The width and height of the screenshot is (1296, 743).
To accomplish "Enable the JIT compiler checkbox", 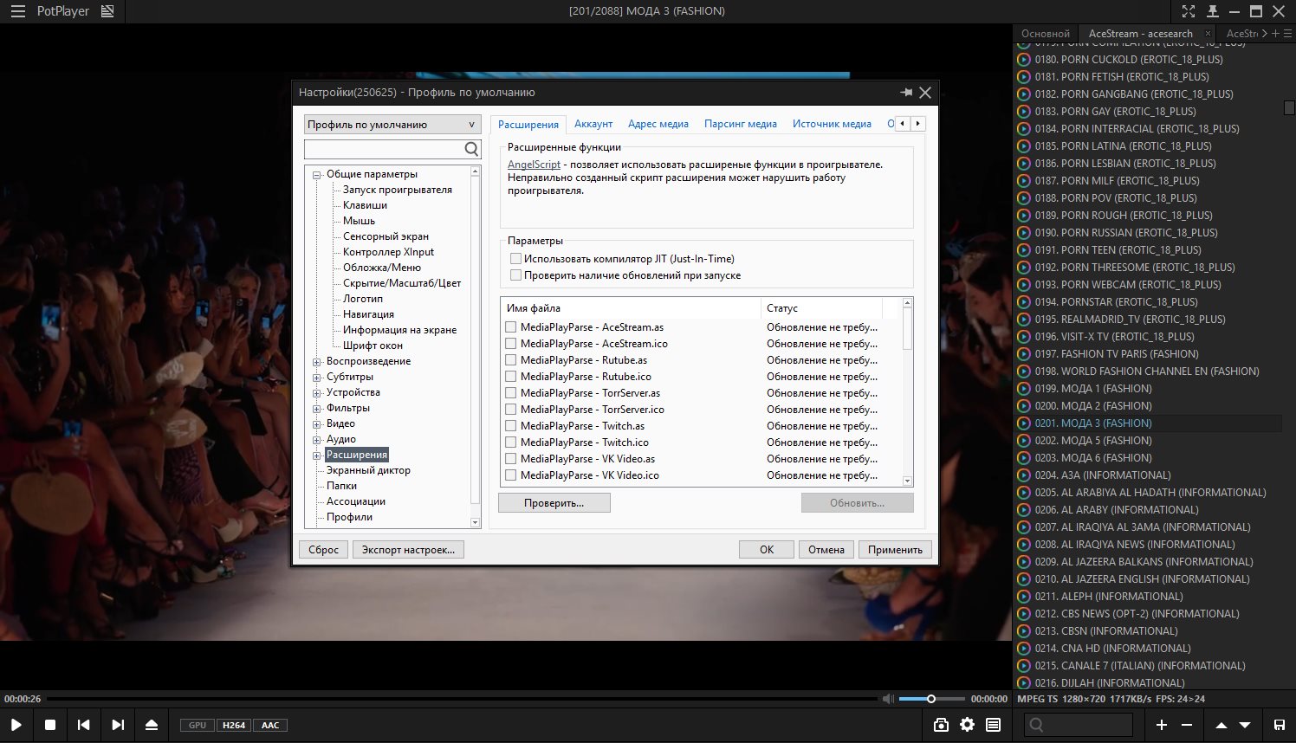I will [x=516, y=259].
